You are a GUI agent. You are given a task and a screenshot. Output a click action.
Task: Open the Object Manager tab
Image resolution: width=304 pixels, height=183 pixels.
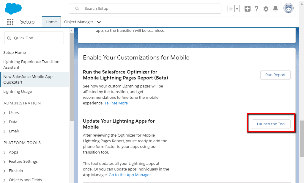80,22
